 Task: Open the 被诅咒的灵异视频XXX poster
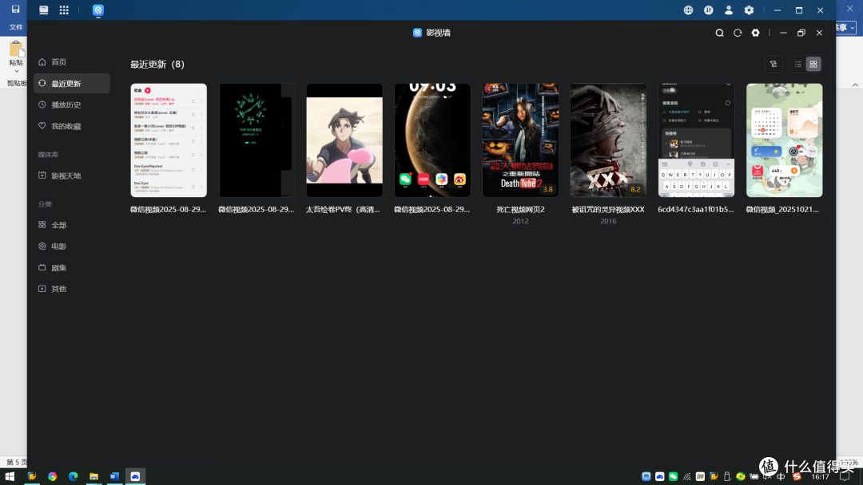(x=608, y=140)
